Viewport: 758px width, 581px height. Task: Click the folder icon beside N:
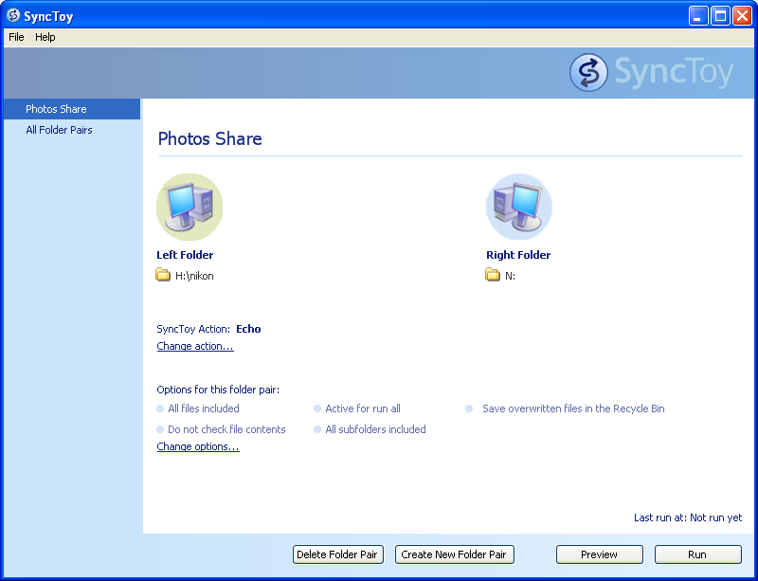[x=492, y=275]
